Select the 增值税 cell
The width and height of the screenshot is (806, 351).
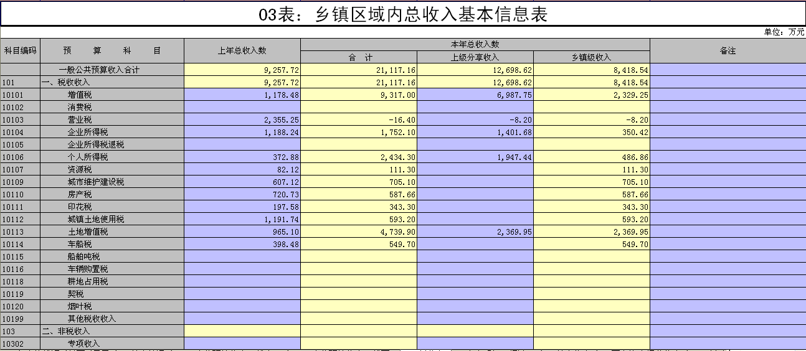click(112, 95)
